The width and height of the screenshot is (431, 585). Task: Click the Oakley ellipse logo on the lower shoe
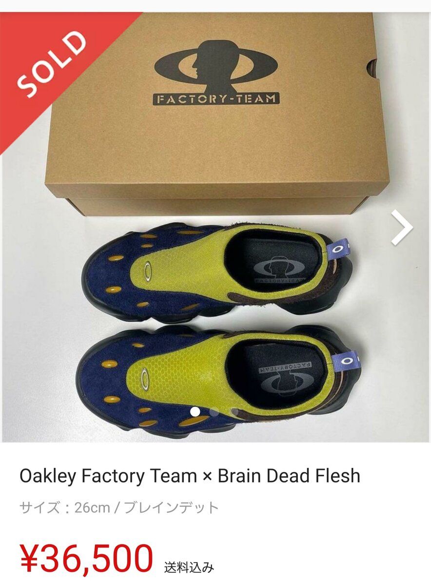[145, 379]
